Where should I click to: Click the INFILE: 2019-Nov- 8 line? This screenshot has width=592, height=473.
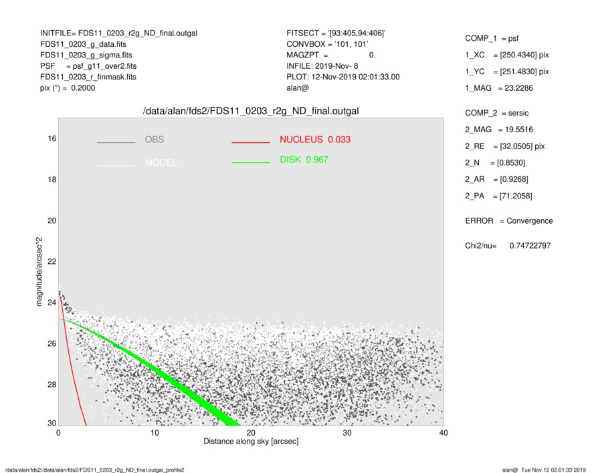click(322, 66)
